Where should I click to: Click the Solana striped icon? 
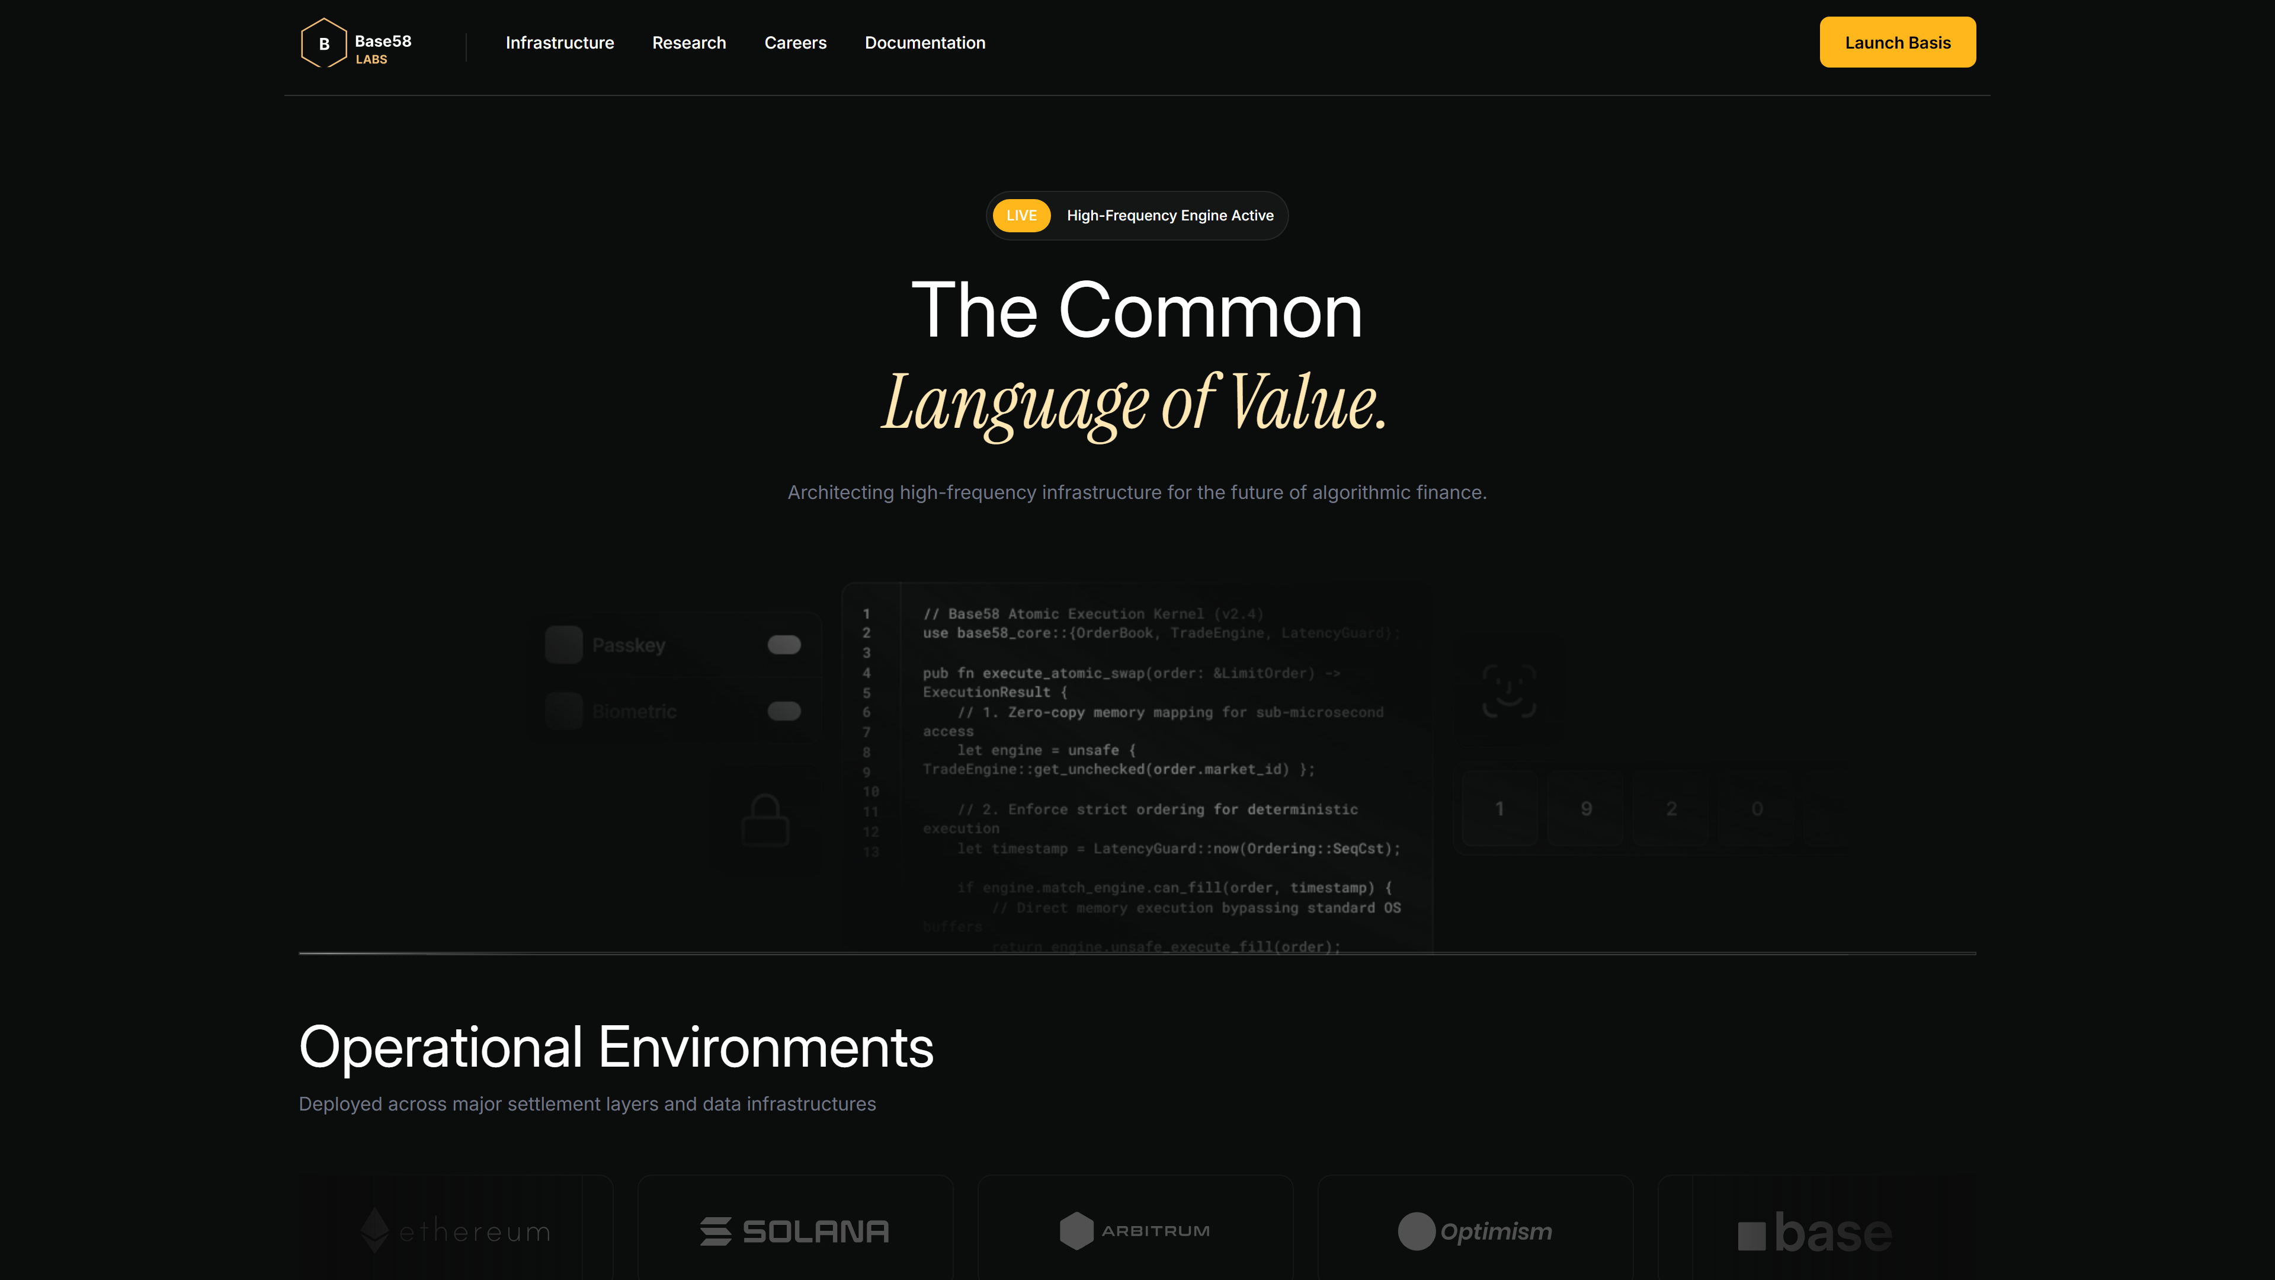[x=715, y=1231]
